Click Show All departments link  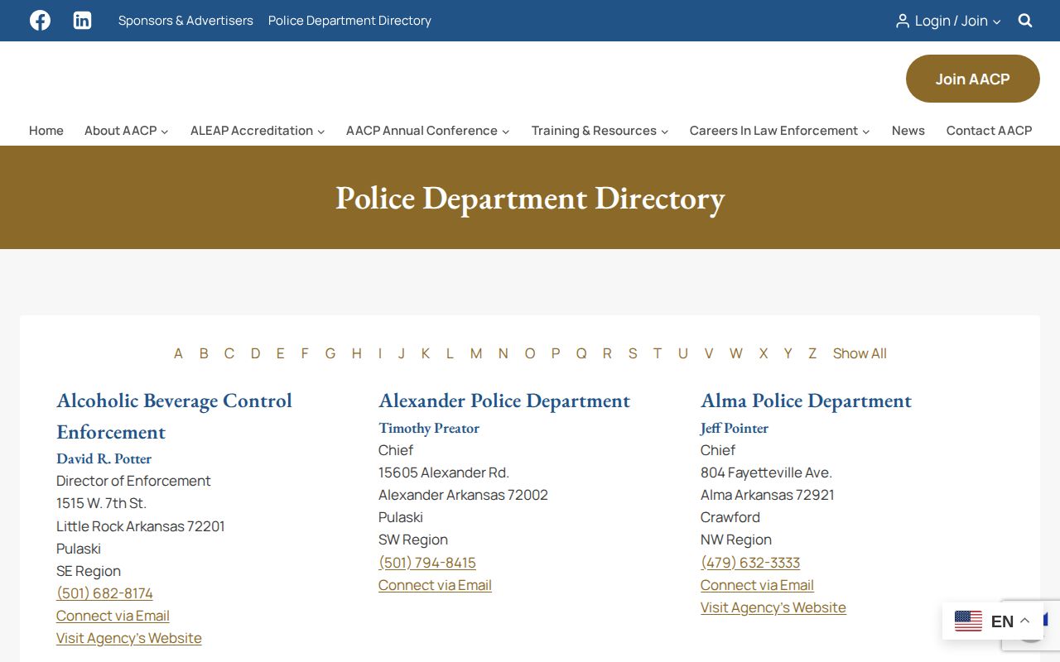click(860, 353)
